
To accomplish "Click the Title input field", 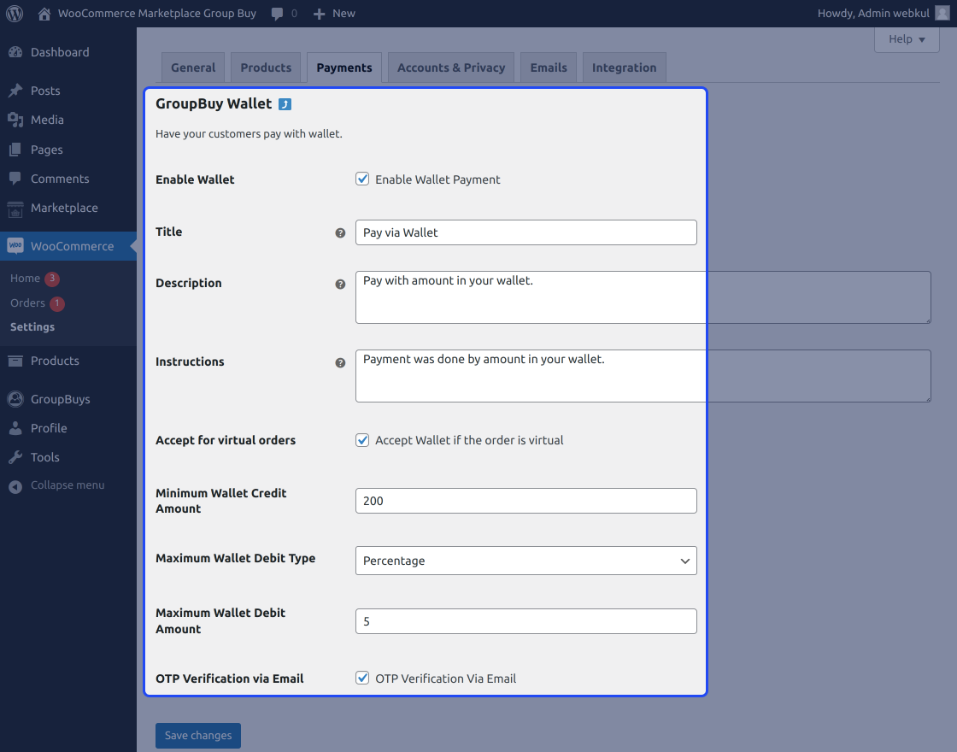I will 526,232.
